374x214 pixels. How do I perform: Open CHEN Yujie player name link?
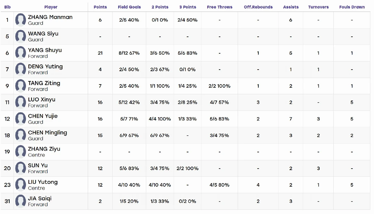(x=43, y=116)
